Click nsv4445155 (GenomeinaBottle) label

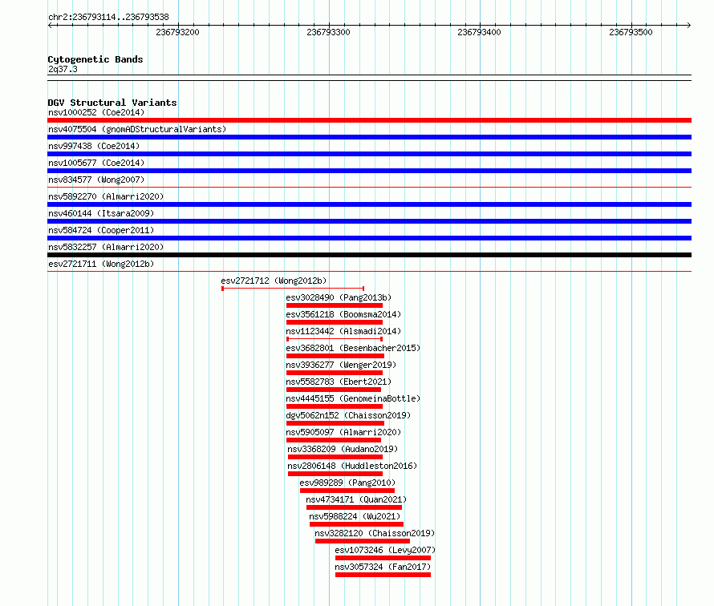coord(353,398)
